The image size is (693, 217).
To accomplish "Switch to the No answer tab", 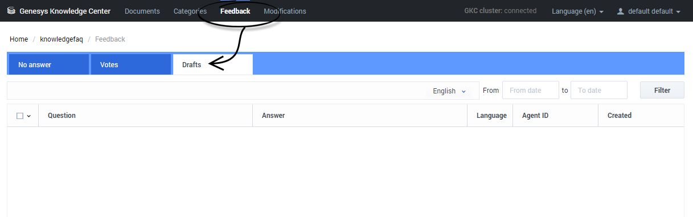I will pyautogui.click(x=48, y=64).
